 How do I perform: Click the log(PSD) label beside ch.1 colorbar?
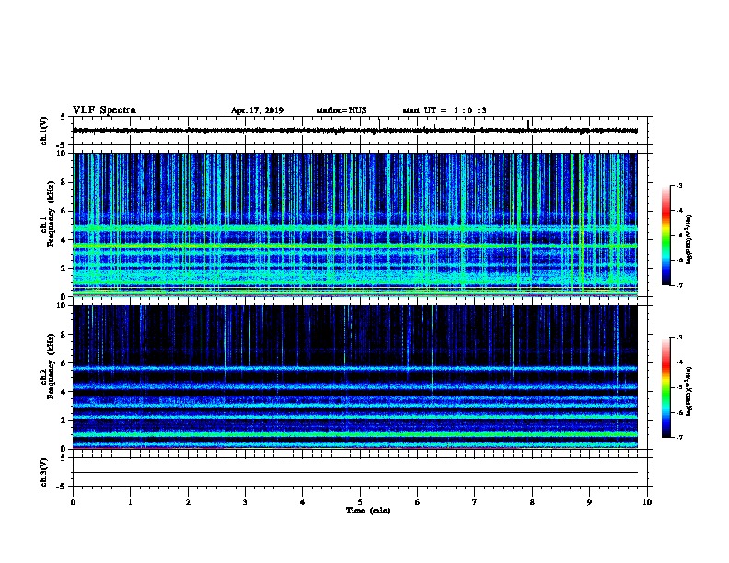click(x=688, y=239)
